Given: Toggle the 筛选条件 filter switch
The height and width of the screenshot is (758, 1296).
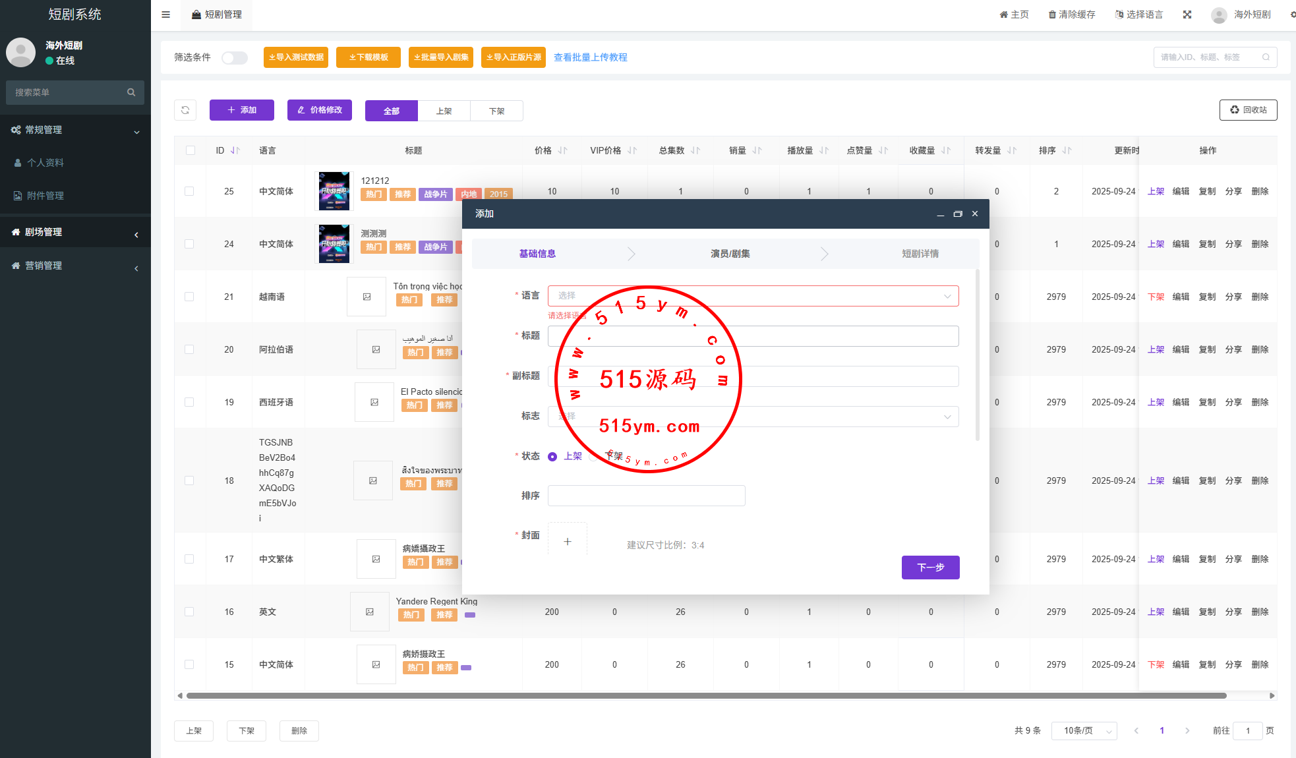Looking at the screenshot, I should (235, 58).
